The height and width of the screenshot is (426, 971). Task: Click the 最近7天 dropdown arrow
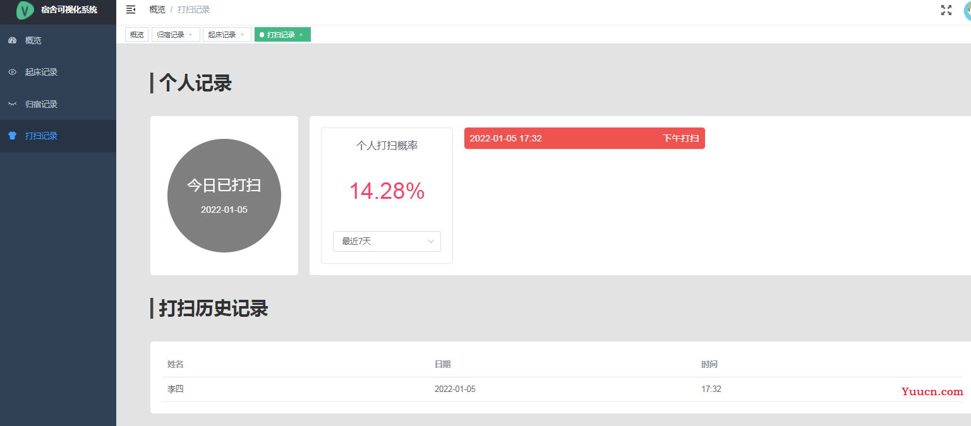click(431, 241)
